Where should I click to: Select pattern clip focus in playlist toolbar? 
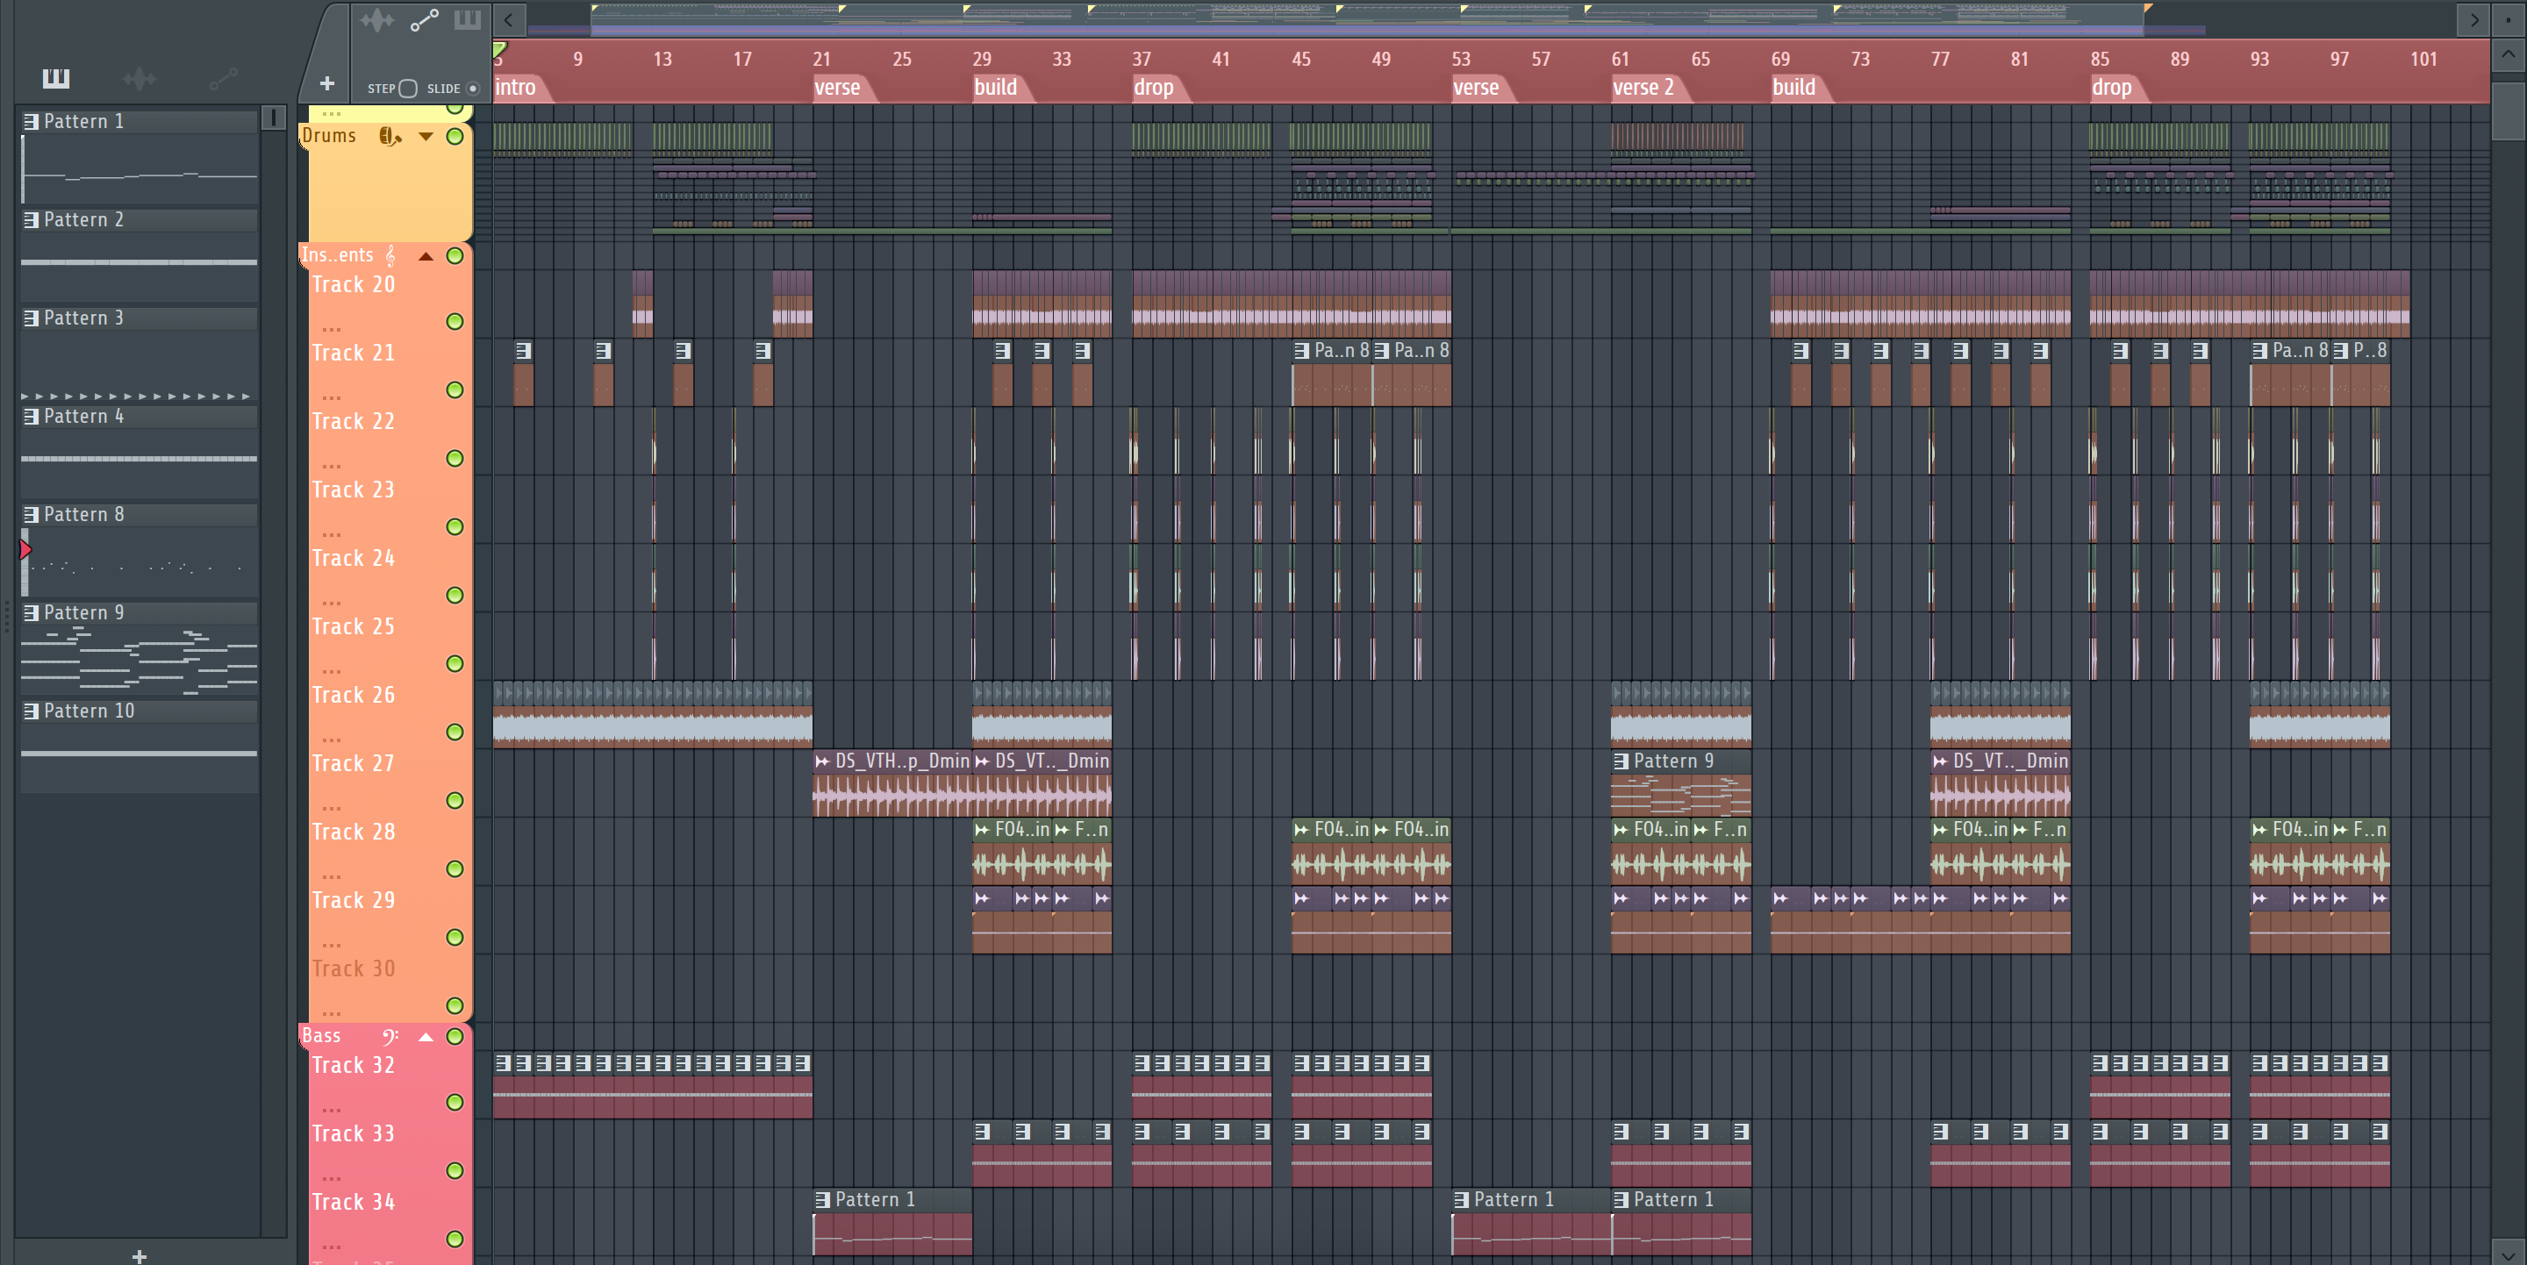(x=467, y=20)
